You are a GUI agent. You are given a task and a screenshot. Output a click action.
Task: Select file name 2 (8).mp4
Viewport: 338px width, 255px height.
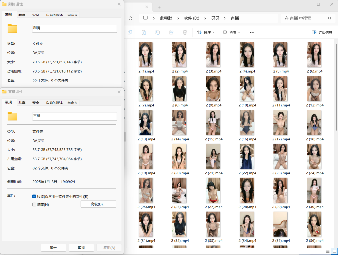pos(180,105)
